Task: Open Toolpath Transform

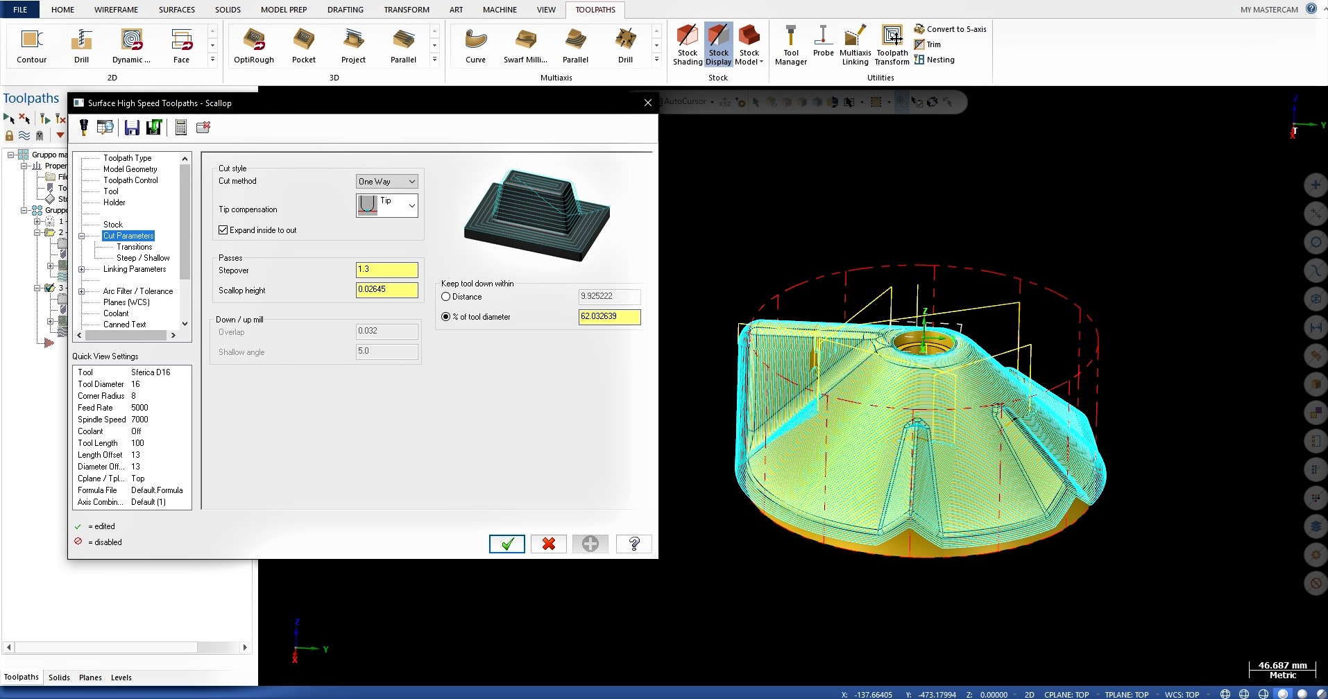Action: [x=892, y=45]
